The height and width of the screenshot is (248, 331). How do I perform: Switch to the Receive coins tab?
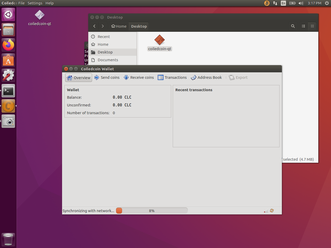pos(139,78)
